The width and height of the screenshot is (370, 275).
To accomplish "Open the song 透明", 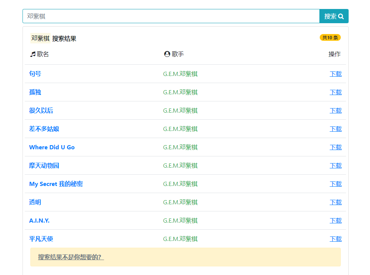I will tap(35, 202).
